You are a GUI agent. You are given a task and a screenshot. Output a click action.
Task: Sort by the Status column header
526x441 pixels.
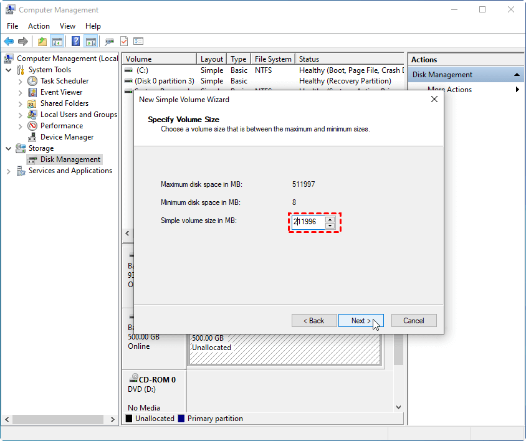pos(350,59)
